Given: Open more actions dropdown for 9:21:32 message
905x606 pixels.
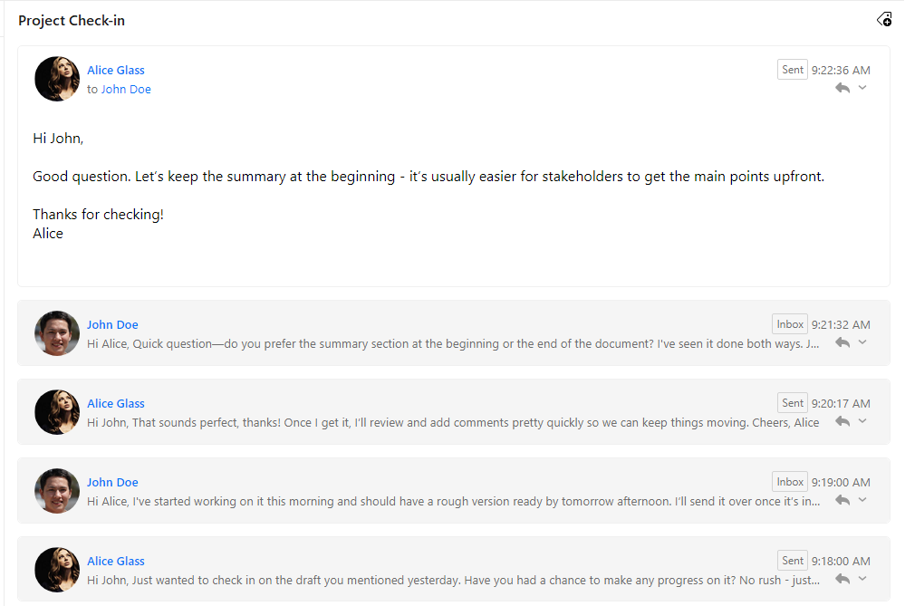Looking at the screenshot, I should (862, 342).
